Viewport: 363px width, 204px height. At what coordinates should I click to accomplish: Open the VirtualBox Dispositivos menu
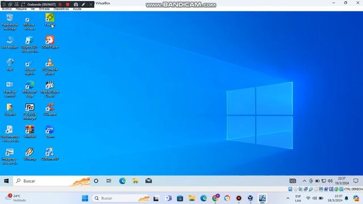pyautogui.click(x=61, y=9)
